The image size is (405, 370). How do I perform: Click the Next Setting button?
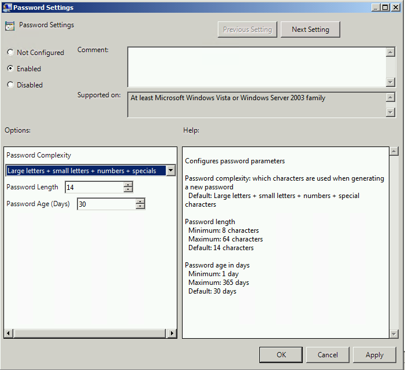[x=310, y=30]
